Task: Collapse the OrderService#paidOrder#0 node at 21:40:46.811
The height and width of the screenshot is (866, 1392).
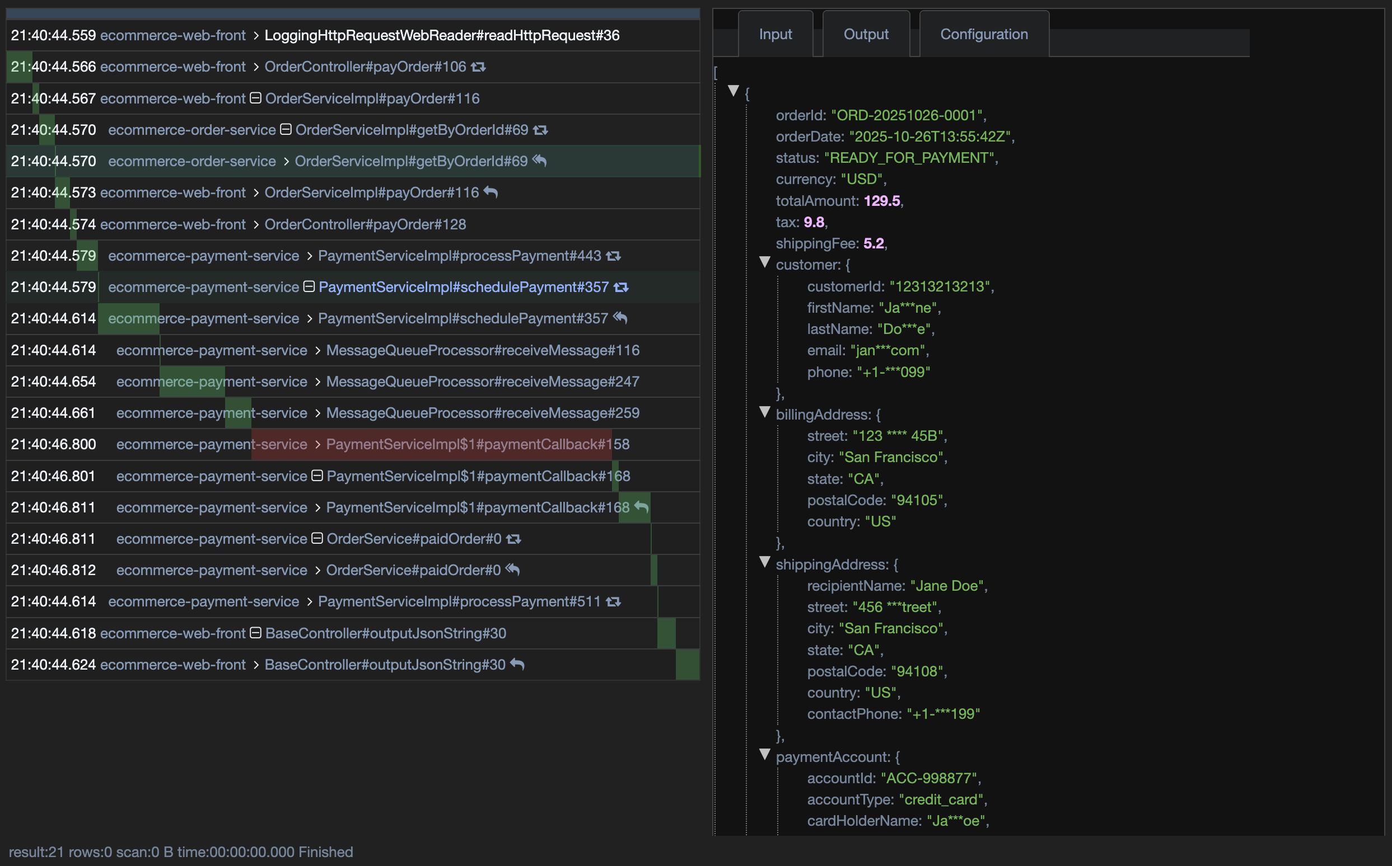Action: [316, 538]
